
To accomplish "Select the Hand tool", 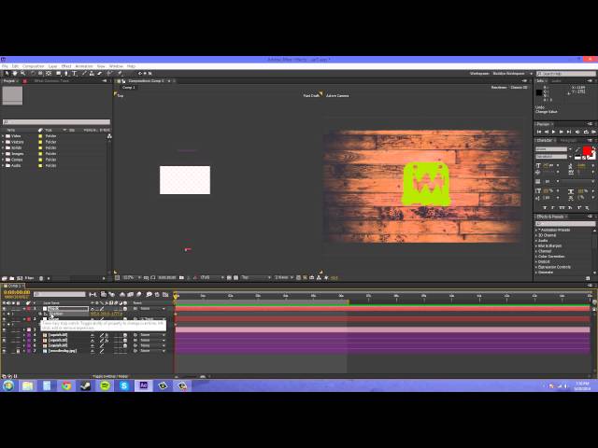I will click(x=15, y=73).
